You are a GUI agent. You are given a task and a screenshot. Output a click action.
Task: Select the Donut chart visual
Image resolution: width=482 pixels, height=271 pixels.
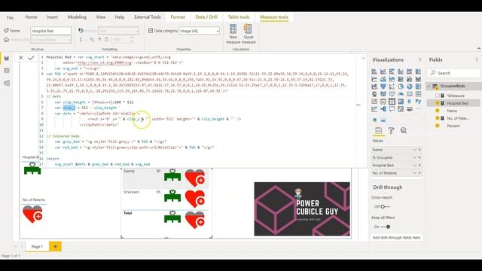click(x=410, y=87)
